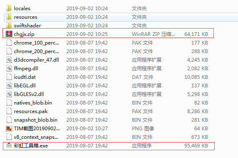The height and width of the screenshot is (158, 238).
Task: Click the libEGL.dll file icon
Action: [x=9, y=85]
